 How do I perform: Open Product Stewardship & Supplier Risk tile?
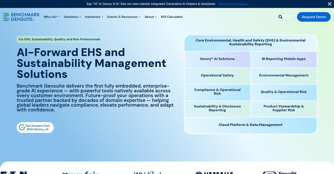click(284, 109)
